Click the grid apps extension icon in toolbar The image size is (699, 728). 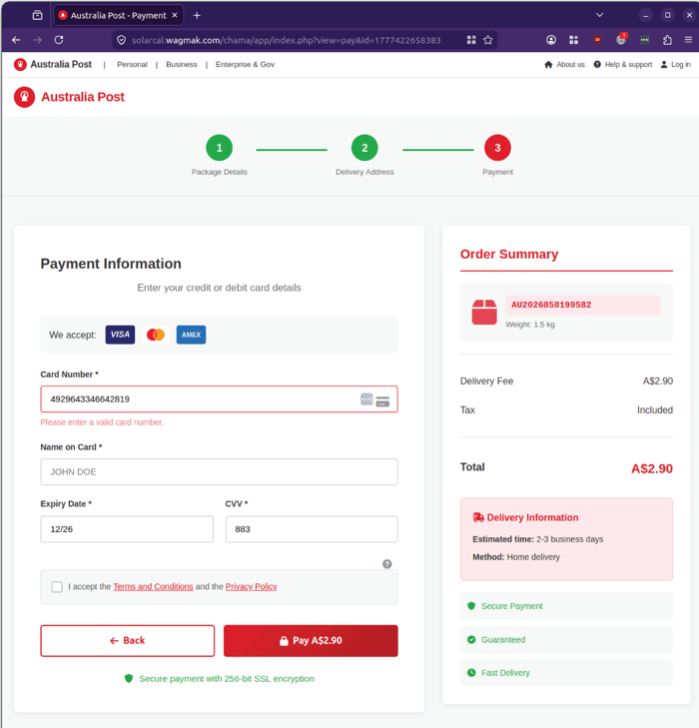pyautogui.click(x=574, y=40)
